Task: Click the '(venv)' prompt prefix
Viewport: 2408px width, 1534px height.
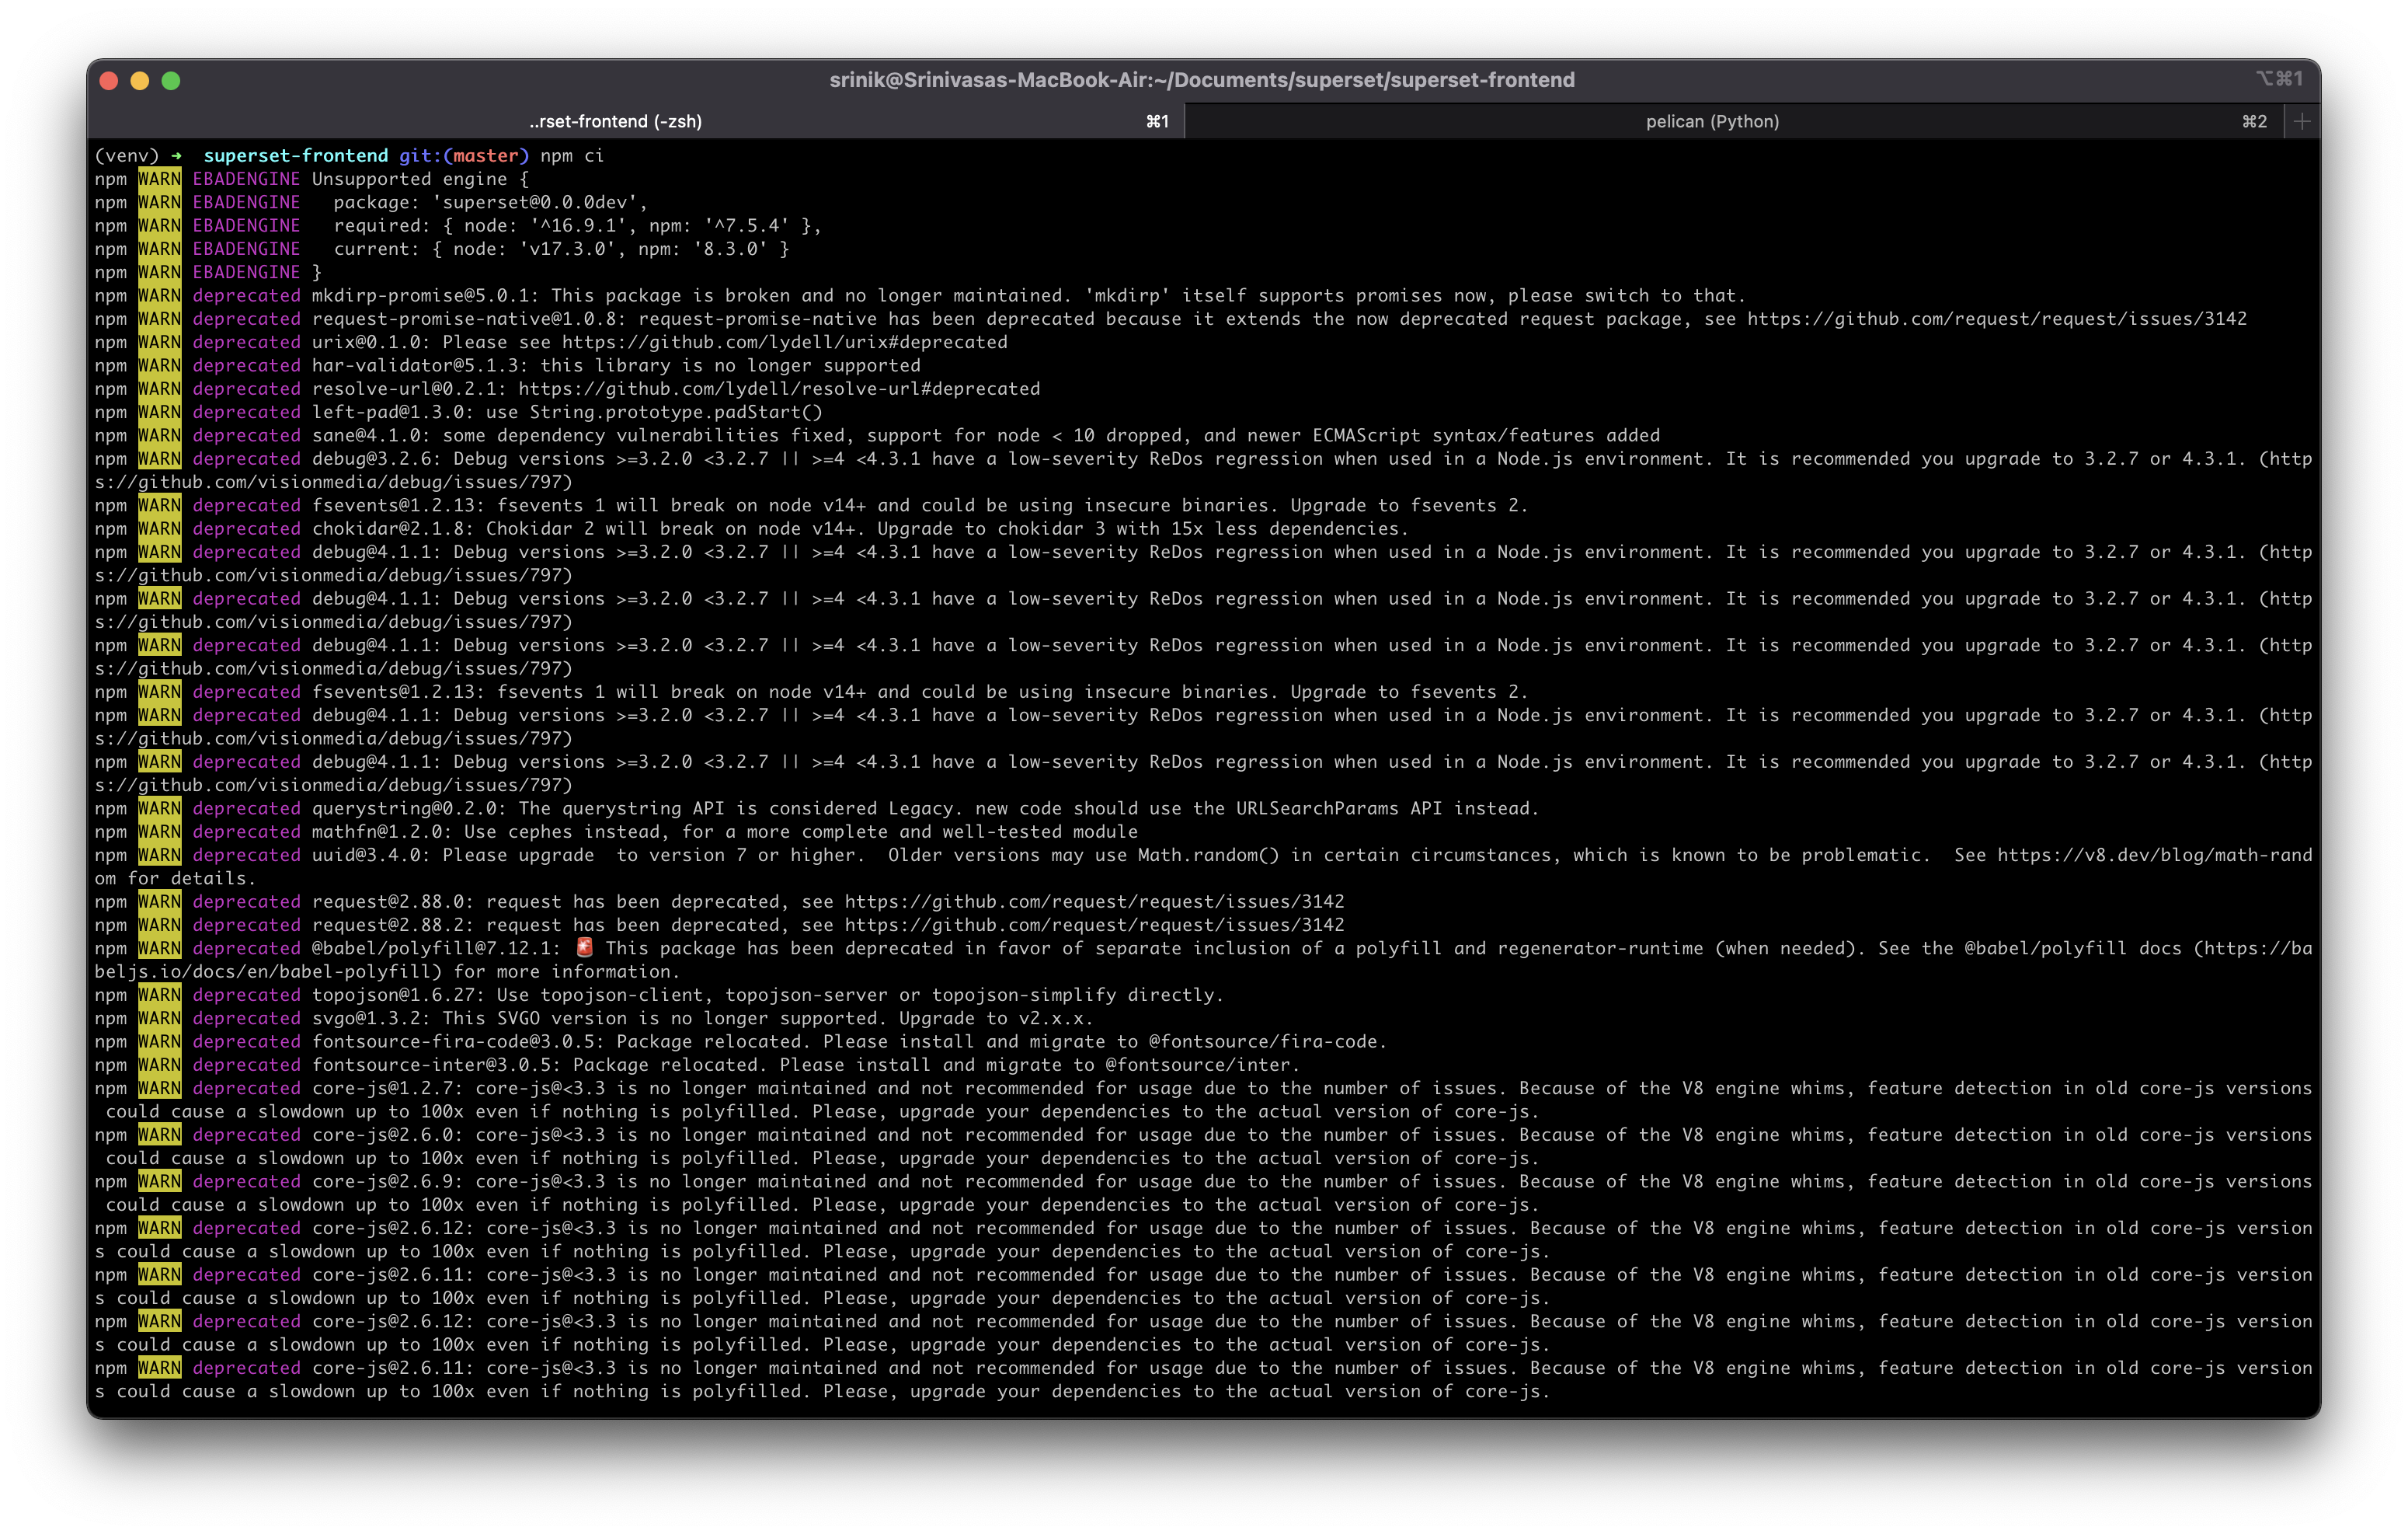Action: (x=127, y=155)
